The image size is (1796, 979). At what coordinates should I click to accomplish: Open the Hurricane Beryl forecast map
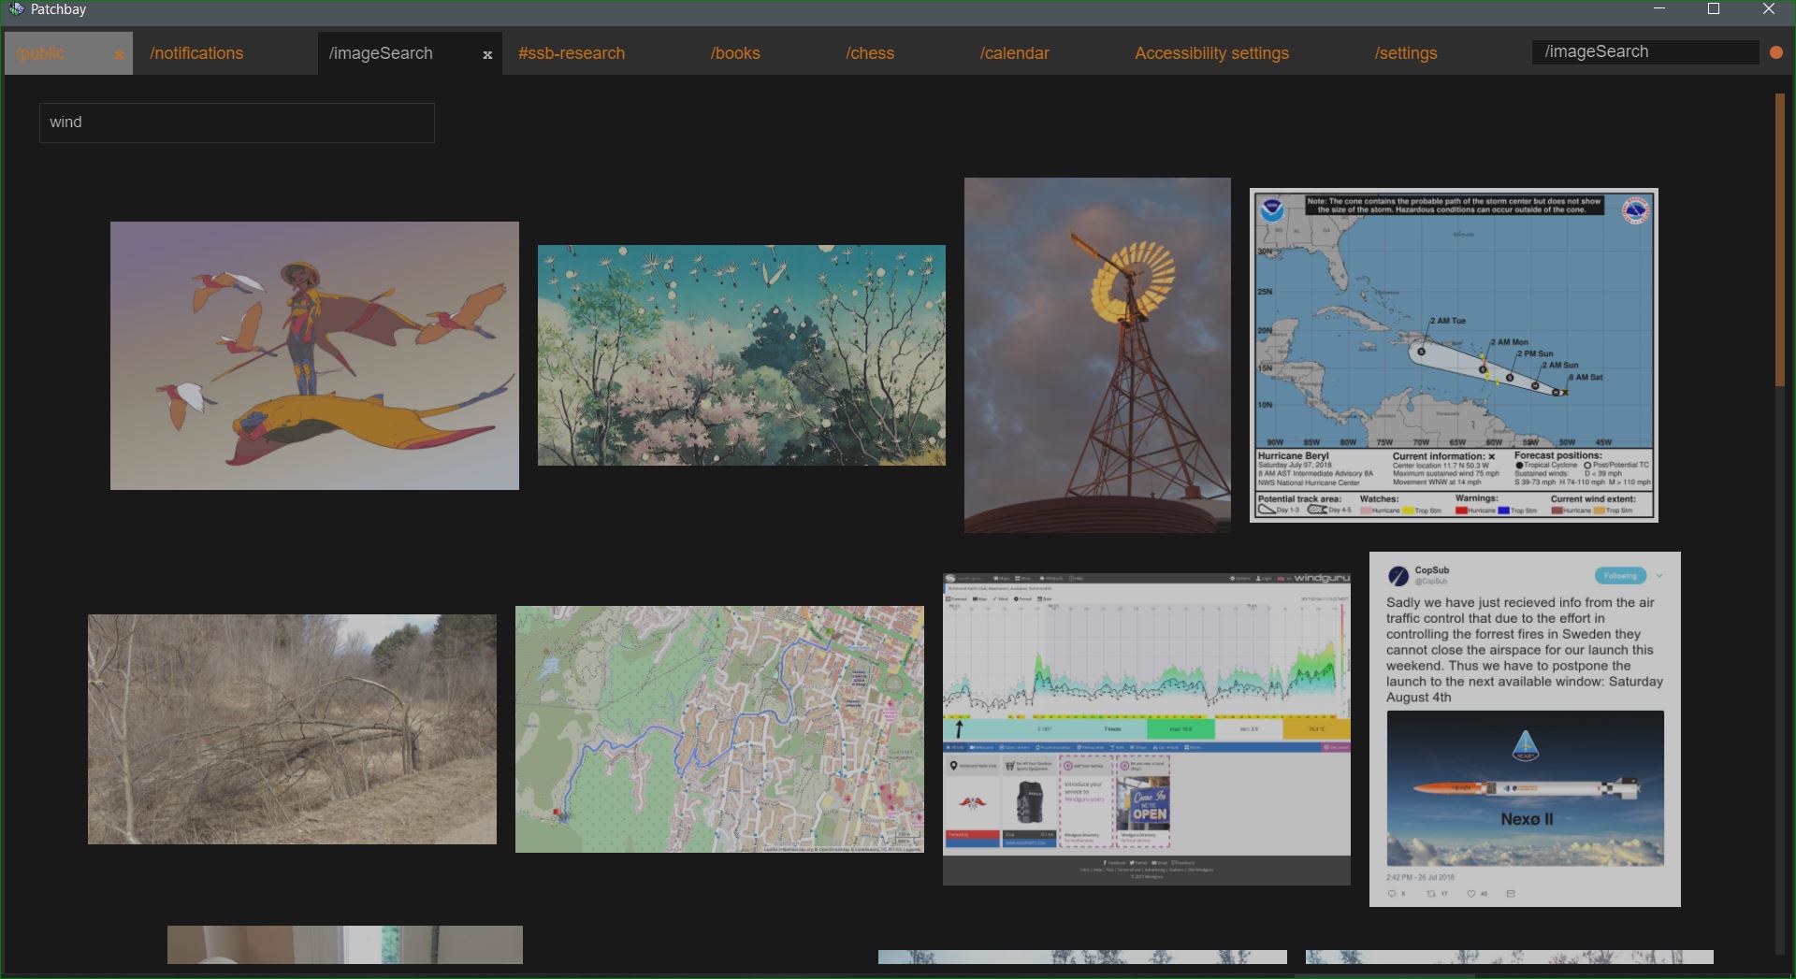tap(1454, 355)
